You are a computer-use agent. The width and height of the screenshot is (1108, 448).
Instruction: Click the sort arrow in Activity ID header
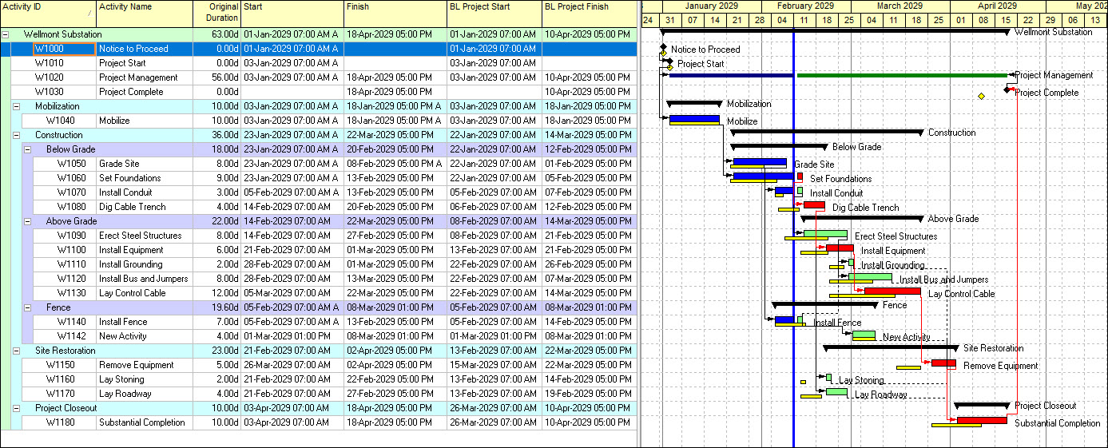89,14
